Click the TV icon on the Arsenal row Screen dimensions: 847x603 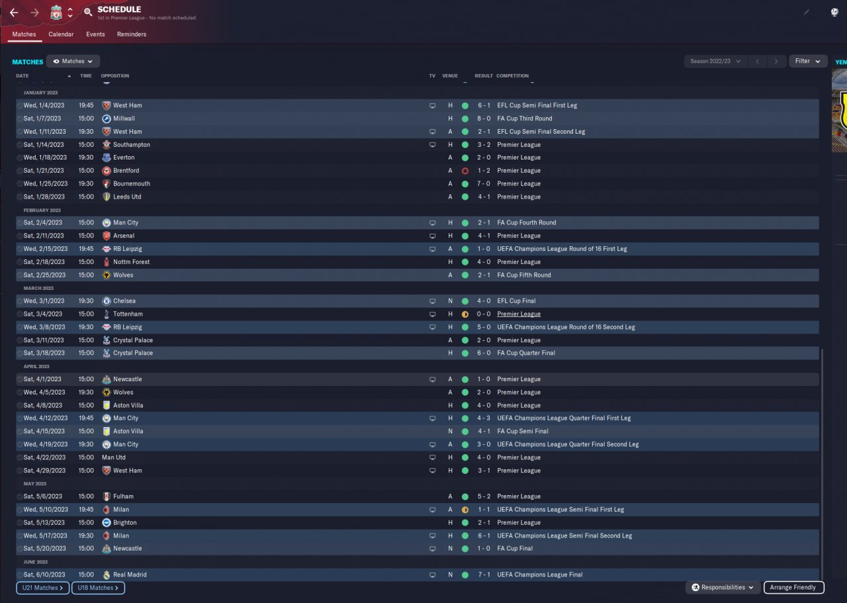432,236
